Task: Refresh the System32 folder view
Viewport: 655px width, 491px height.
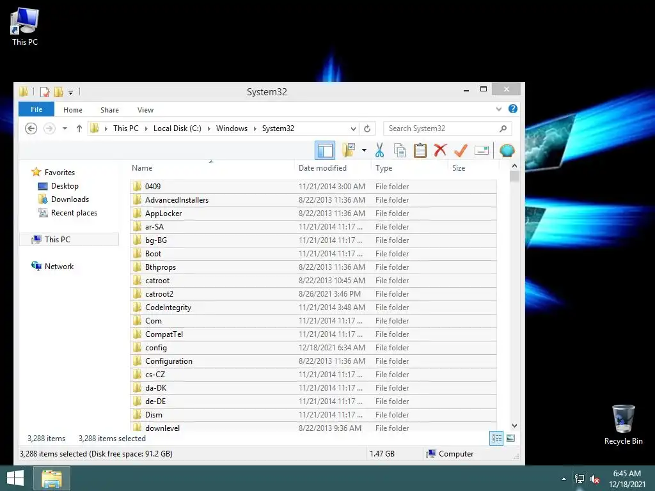Action: (367, 129)
